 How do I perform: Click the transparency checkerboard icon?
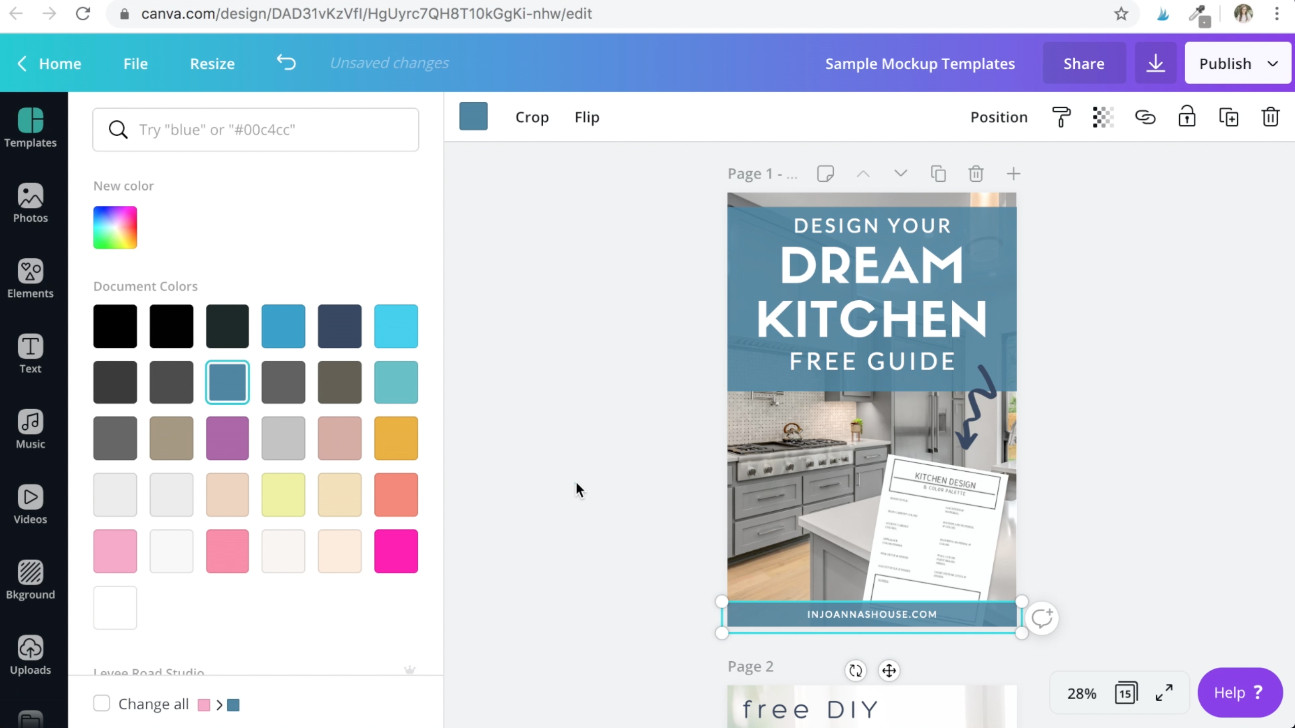click(x=1103, y=117)
